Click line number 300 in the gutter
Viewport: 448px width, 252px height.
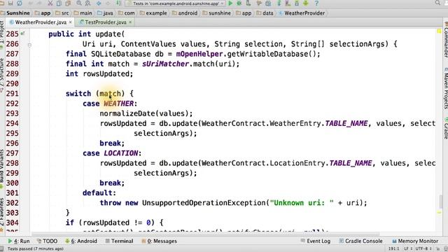pos(13,183)
